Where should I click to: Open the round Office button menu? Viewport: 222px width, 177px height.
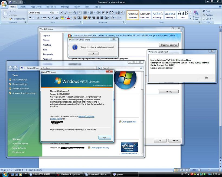pos(4,4)
